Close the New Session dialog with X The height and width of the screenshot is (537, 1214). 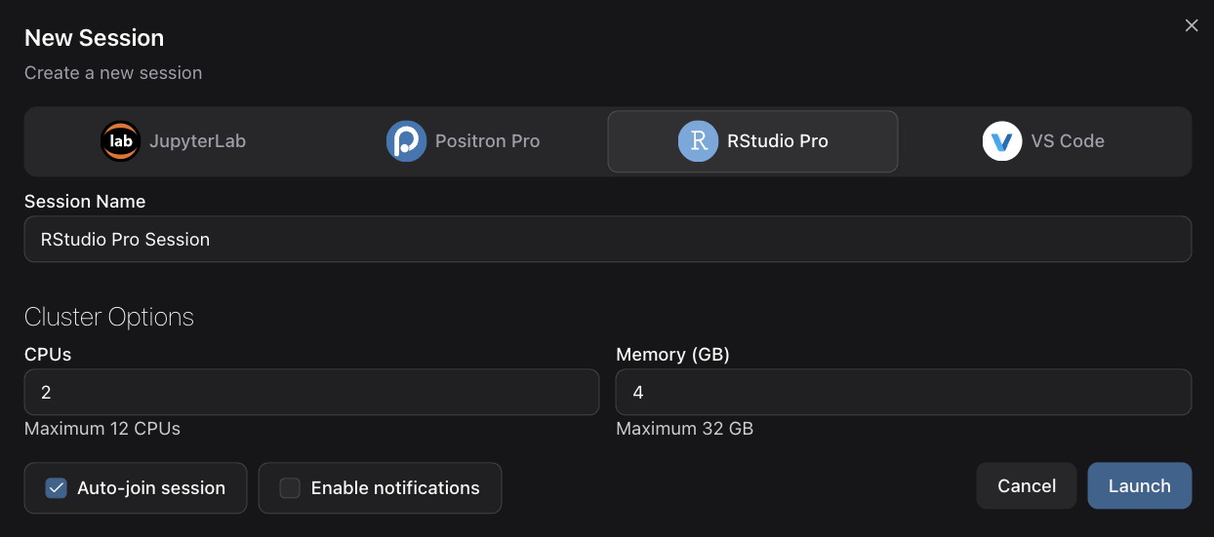(1191, 26)
